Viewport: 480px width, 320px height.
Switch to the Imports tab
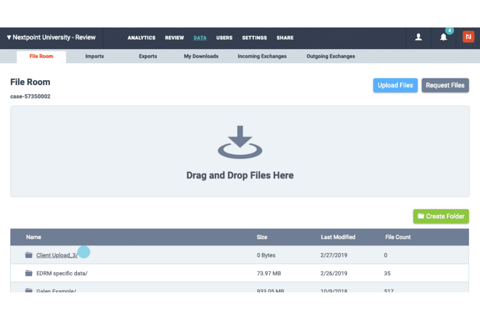tap(95, 56)
